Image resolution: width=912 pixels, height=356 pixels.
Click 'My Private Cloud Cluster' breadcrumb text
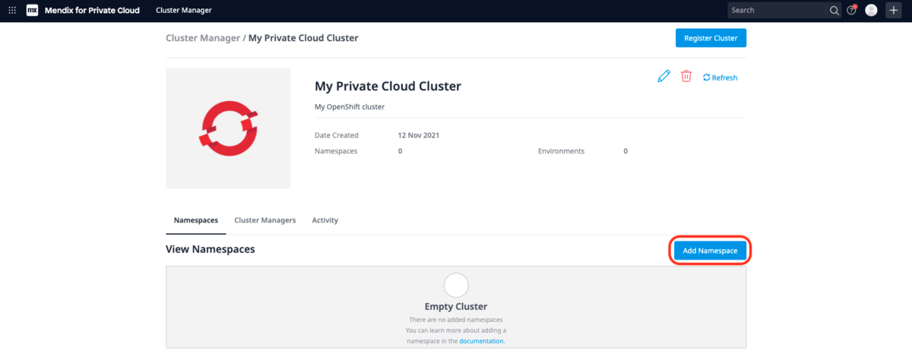(303, 38)
